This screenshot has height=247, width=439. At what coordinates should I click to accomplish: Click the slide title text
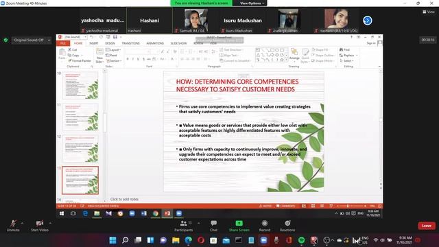[237, 85]
